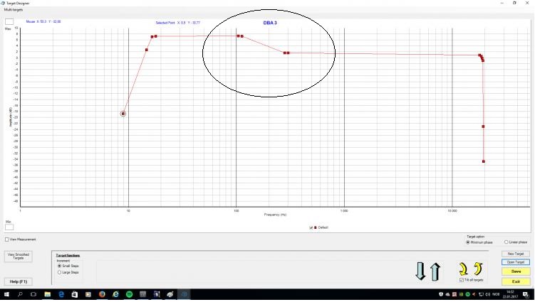
Task: Choose Large Steps increment
Action: [x=59, y=272]
